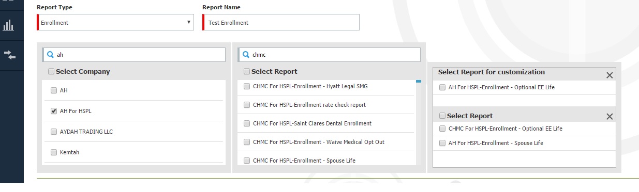The height and width of the screenshot is (192, 639).
Task: Toggle the right panel Select Report checkbox
Action: point(442,116)
